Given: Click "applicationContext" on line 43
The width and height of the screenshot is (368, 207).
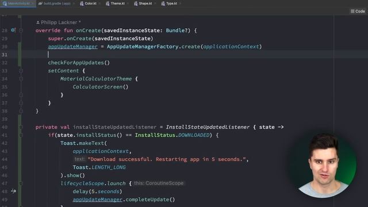Looking at the screenshot, I should 101,151.
